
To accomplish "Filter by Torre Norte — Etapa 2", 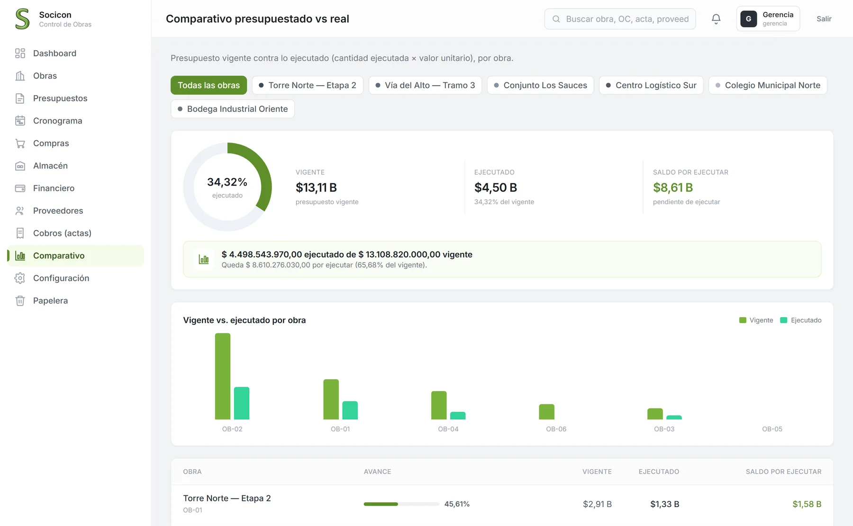I will pos(308,85).
